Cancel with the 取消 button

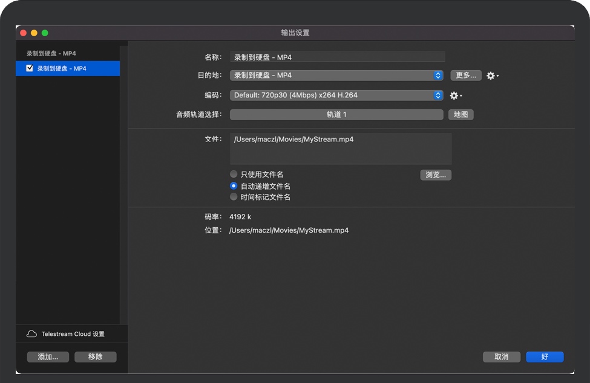point(501,357)
